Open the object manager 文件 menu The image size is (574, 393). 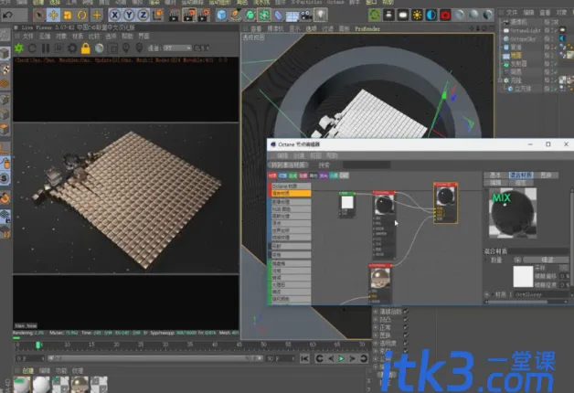tap(512, 13)
